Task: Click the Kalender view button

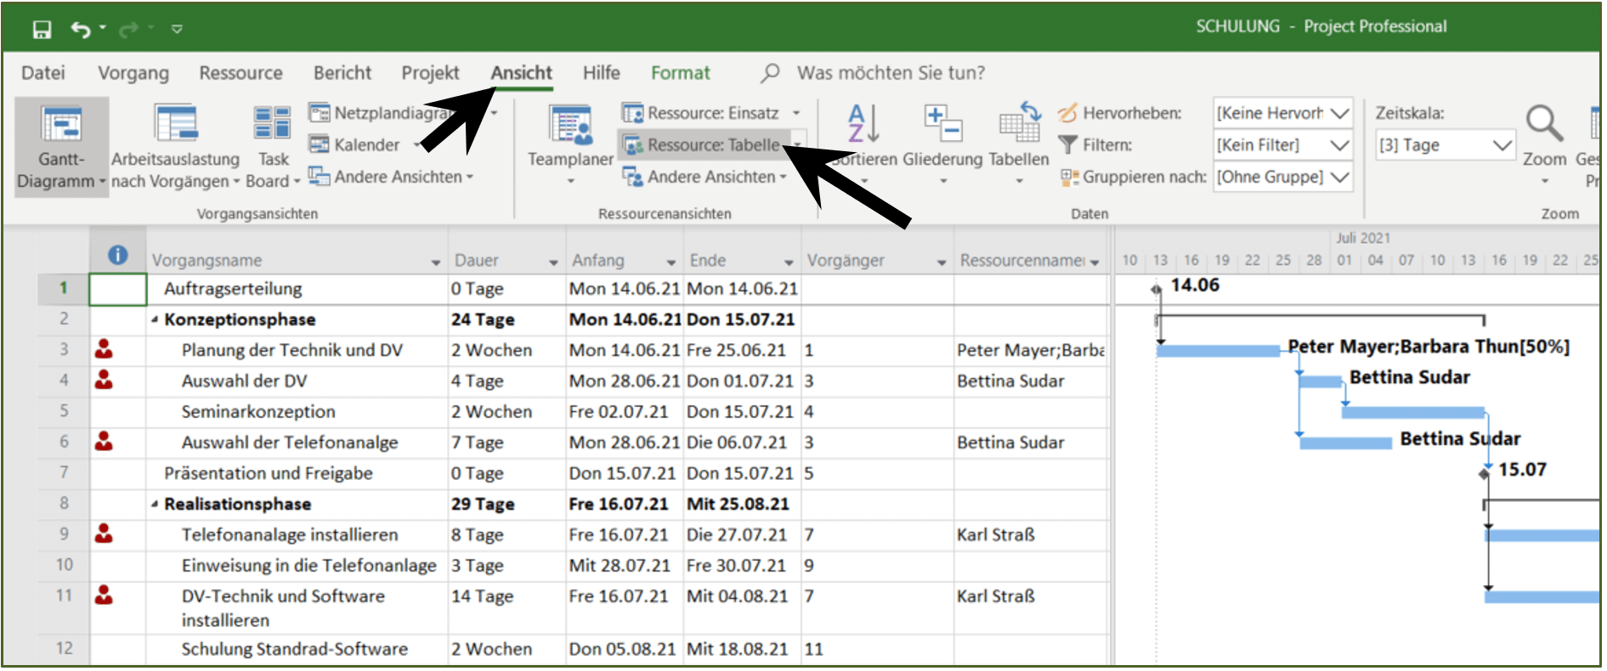Action: pyautogui.click(x=354, y=145)
